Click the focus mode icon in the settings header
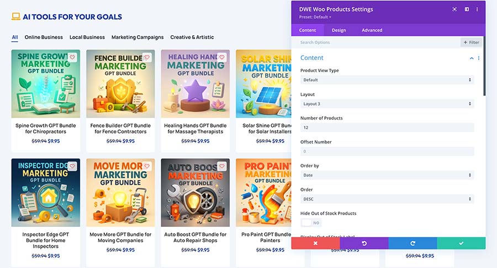Screen dimensions: 497x268 point(454,9)
